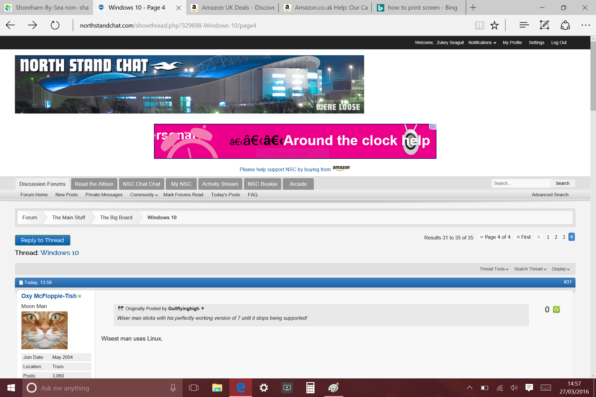Click the North Stand Chat header banner
This screenshot has width=596, height=397.
[x=189, y=84]
